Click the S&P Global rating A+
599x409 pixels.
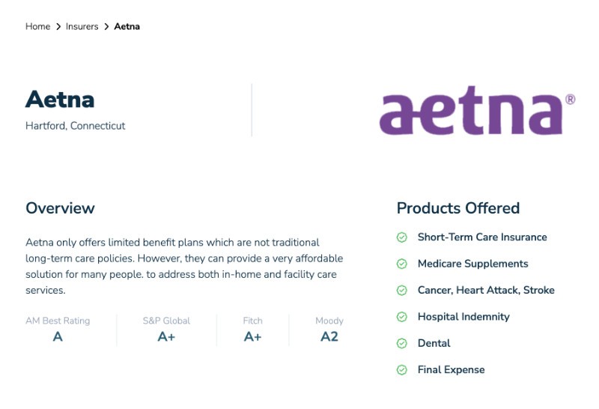click(x=166, y=337)
